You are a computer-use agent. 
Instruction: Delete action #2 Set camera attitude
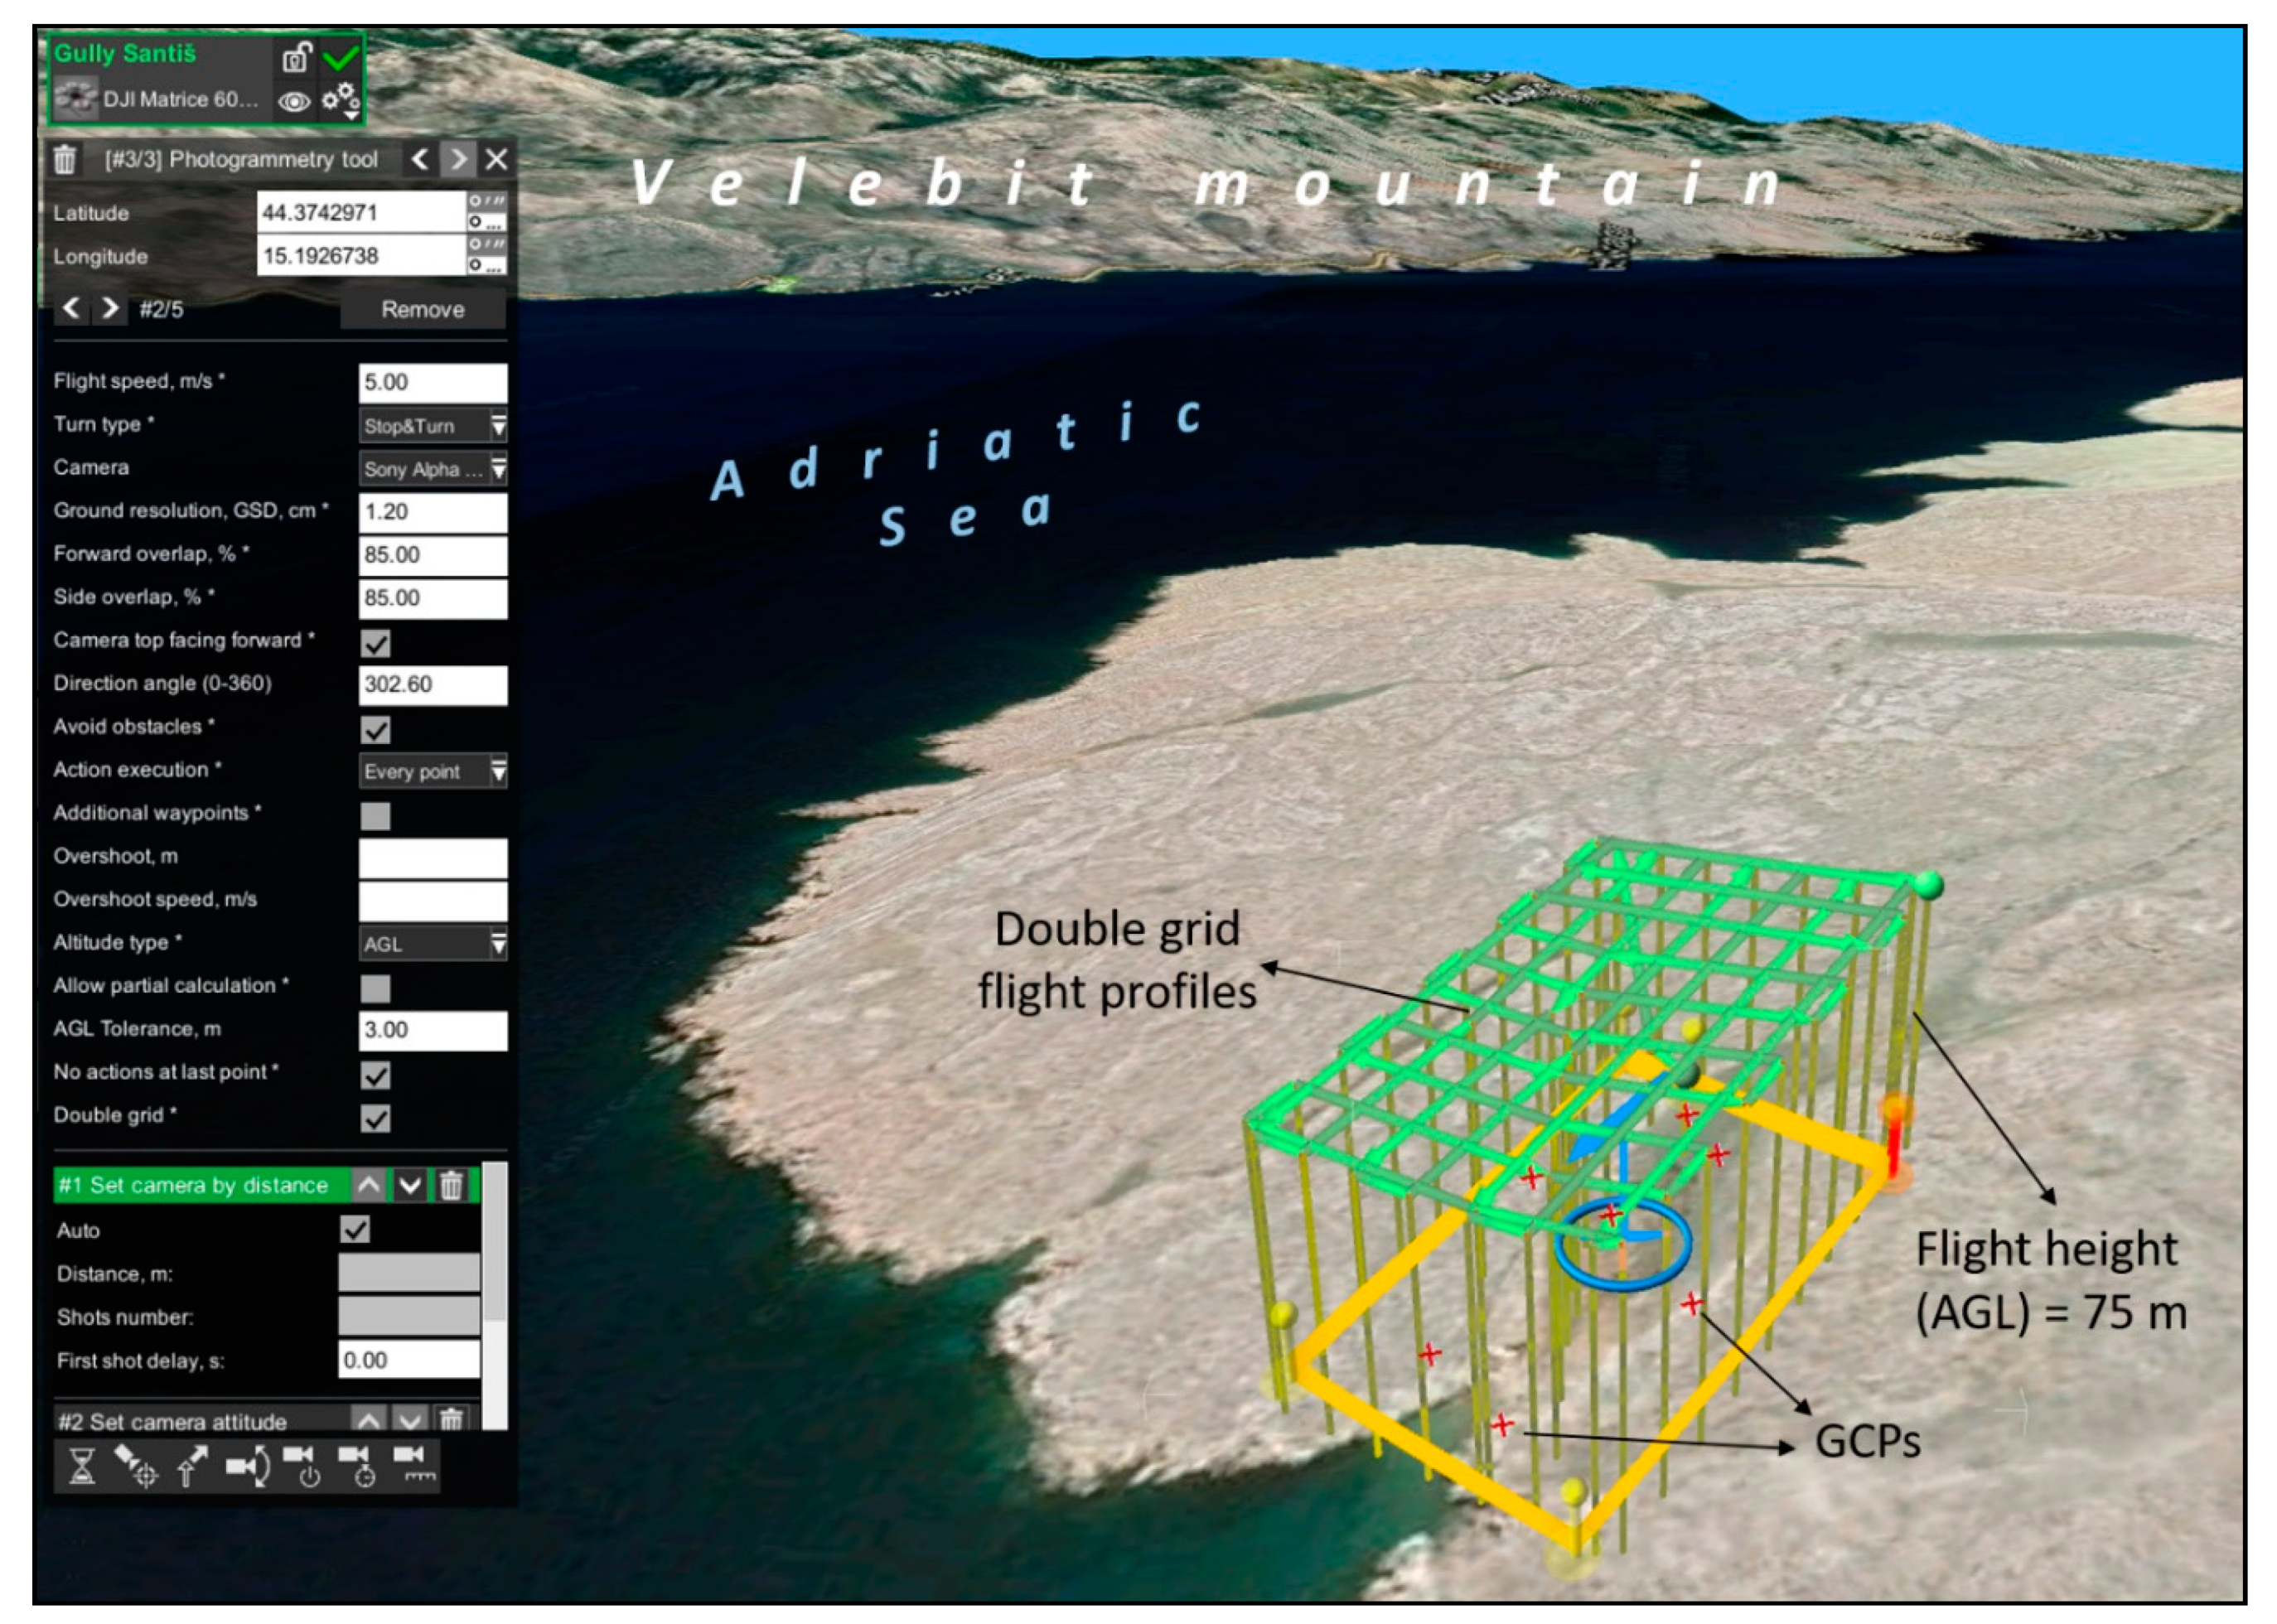coord(451,1419)
